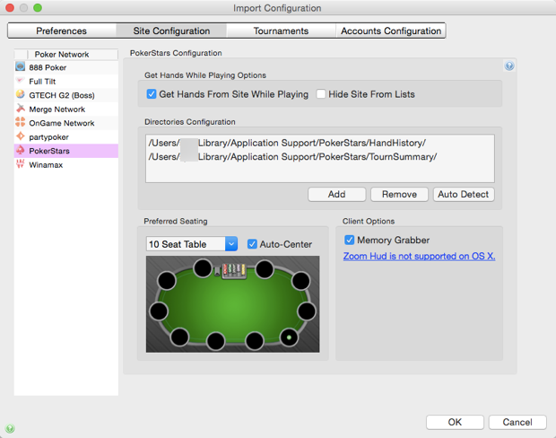Select the highlighted preferred seat on table

(289, 337)
